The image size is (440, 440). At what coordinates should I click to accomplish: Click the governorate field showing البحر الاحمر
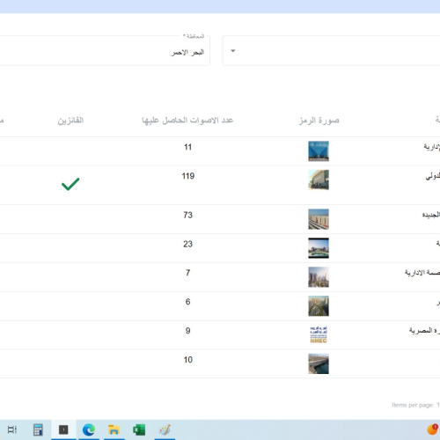105,51
